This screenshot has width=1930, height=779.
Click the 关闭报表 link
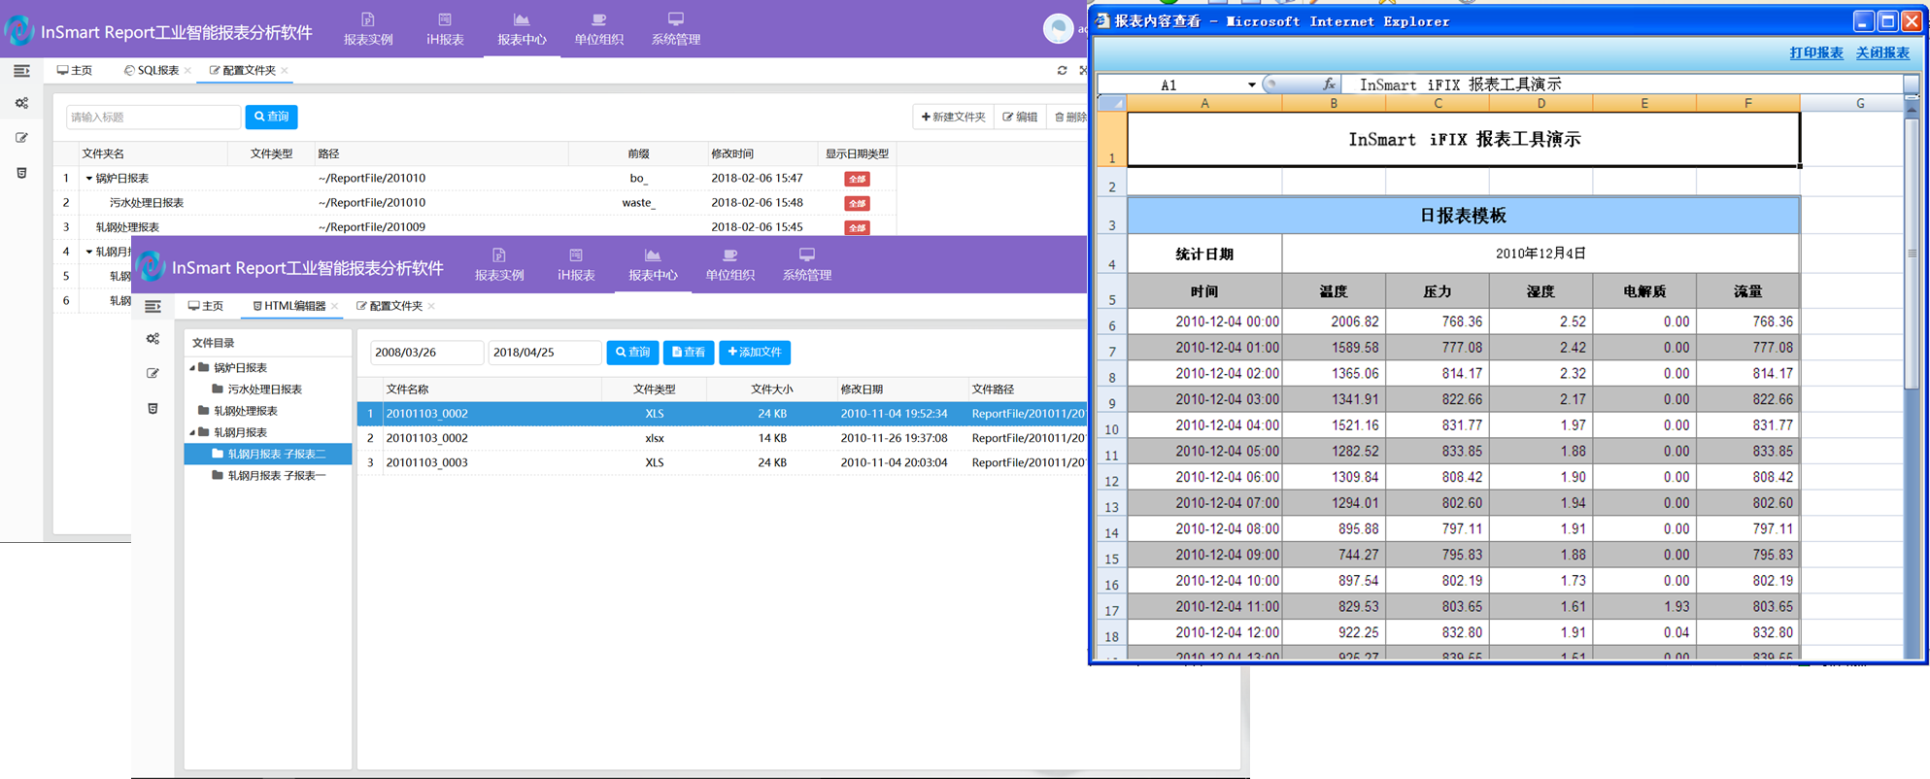(1882, 53)
